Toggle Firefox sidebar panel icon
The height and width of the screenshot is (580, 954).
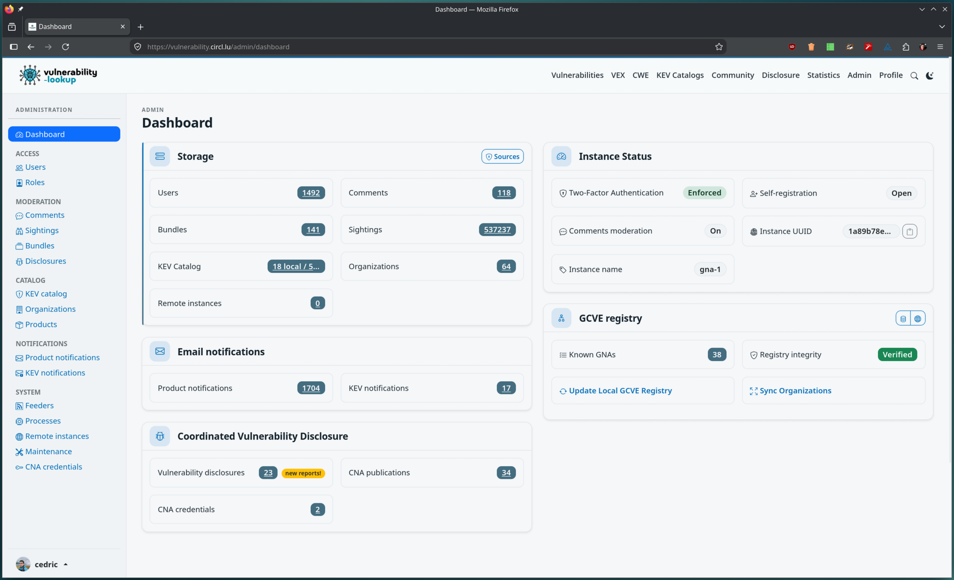[14, 47]
